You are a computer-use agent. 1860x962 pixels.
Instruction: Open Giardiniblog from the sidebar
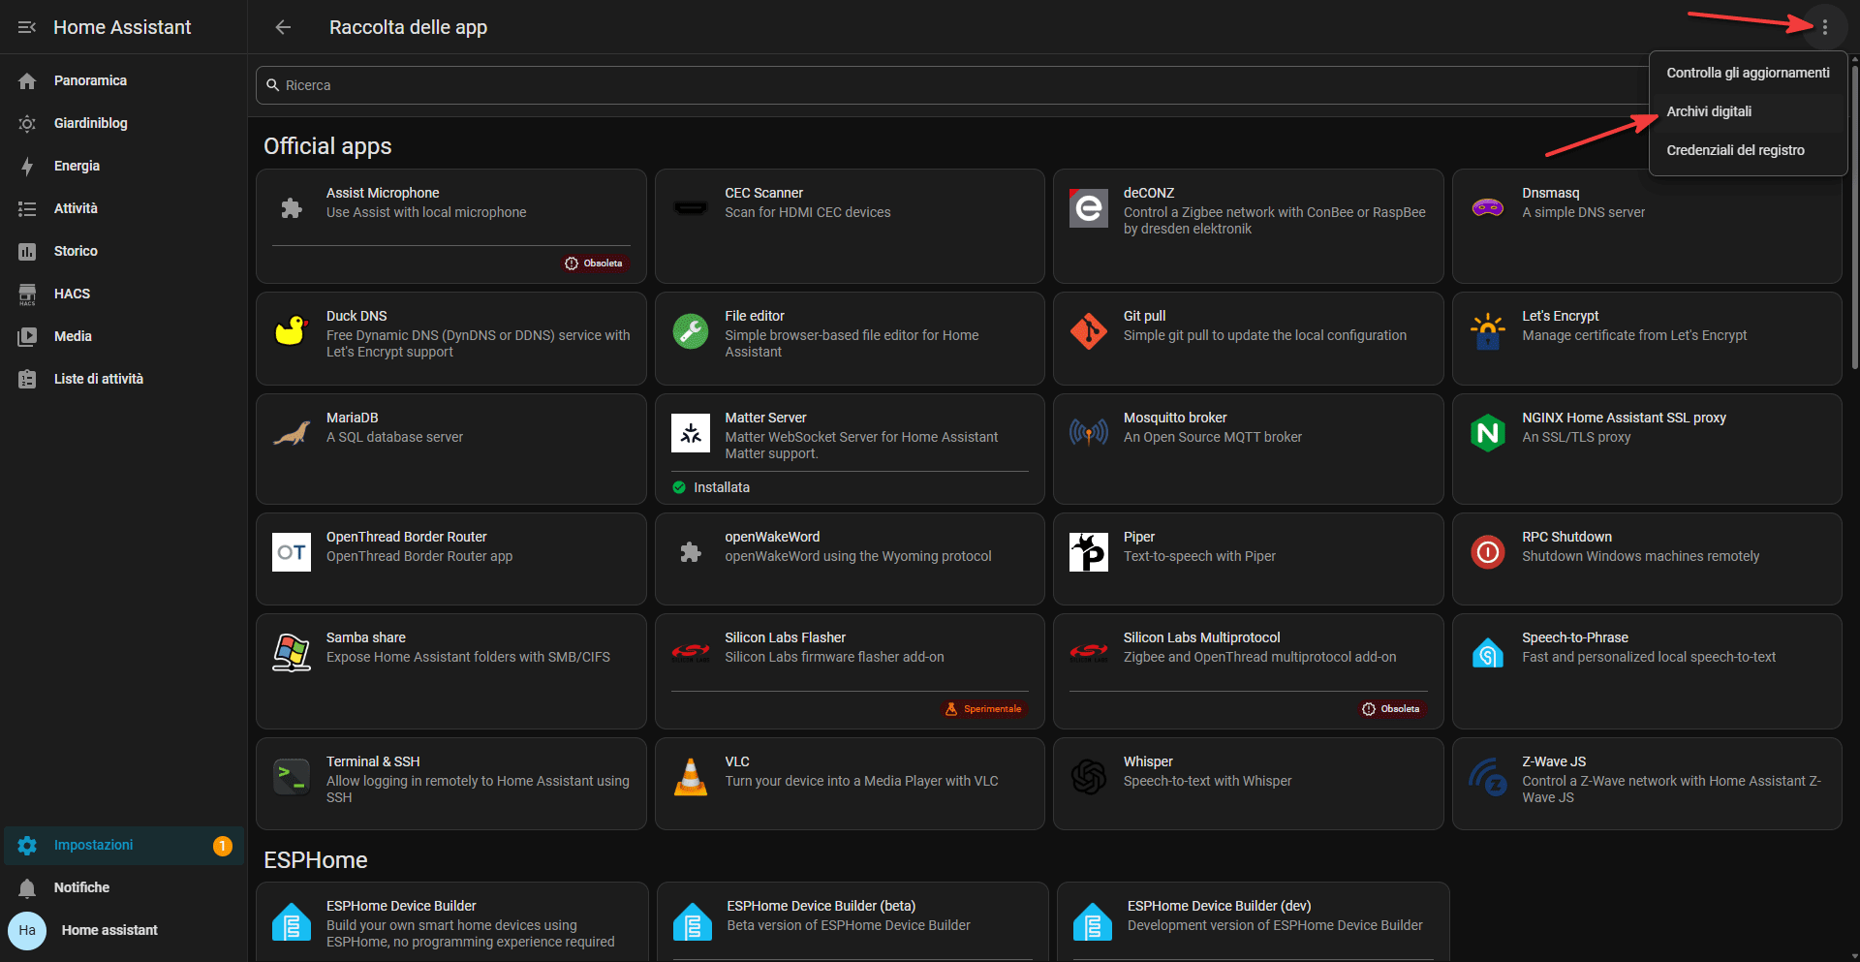(x=124, y=123)
